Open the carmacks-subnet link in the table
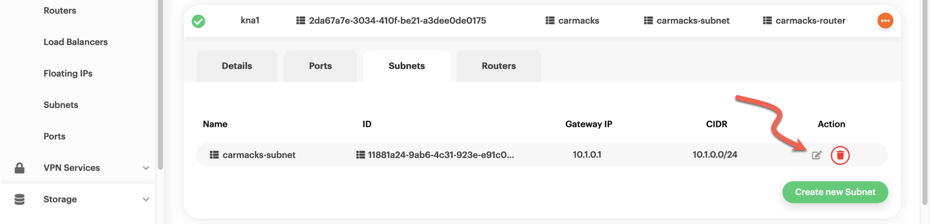The width and height of the screenshot is (930, 224). 259,155
